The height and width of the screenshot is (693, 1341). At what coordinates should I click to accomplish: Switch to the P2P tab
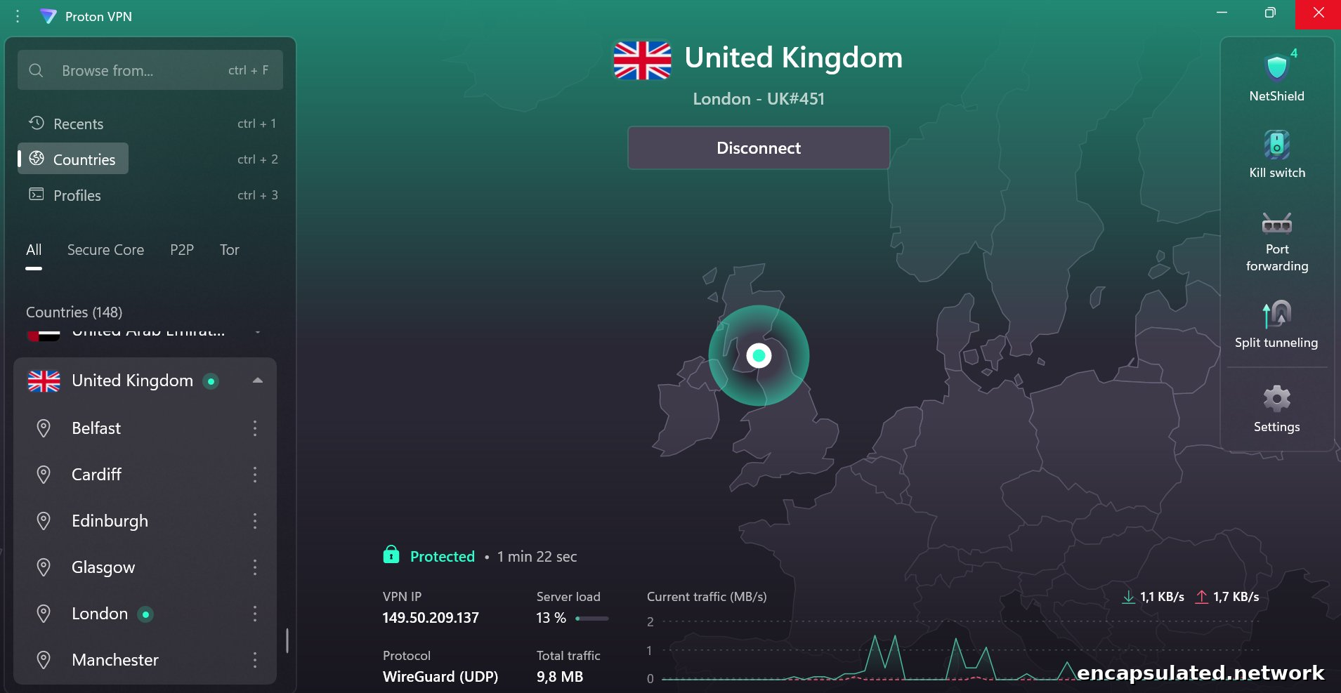point(182,250)
